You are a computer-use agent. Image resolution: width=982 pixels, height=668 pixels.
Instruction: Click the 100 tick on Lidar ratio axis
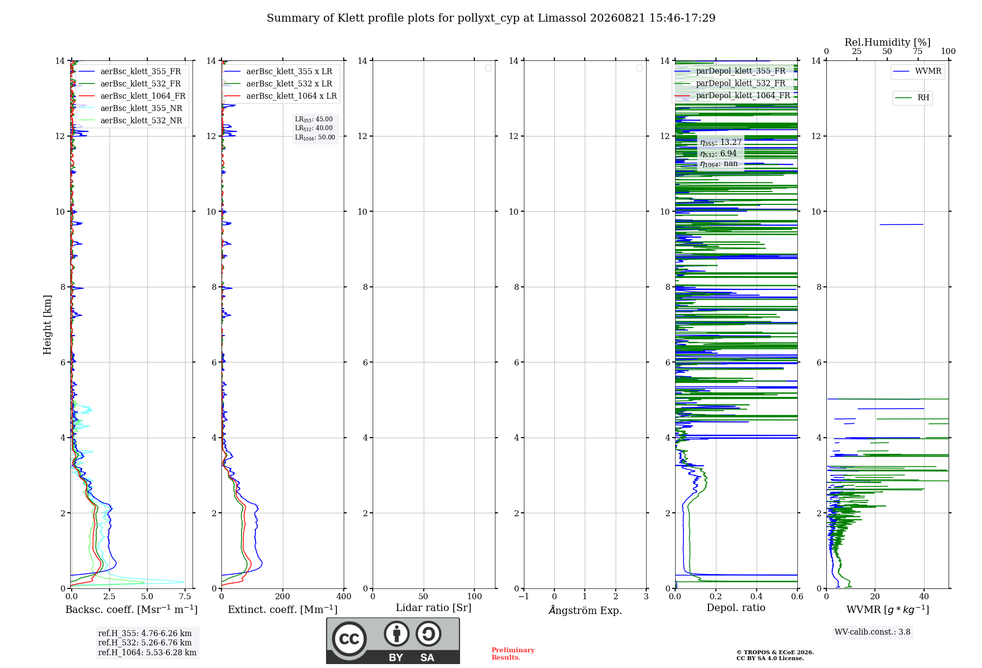tap(474, 596)
